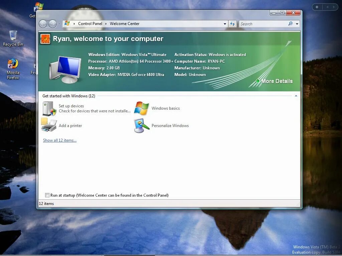Open the Add a printer item
342x256 pixels.
point(70,126)
